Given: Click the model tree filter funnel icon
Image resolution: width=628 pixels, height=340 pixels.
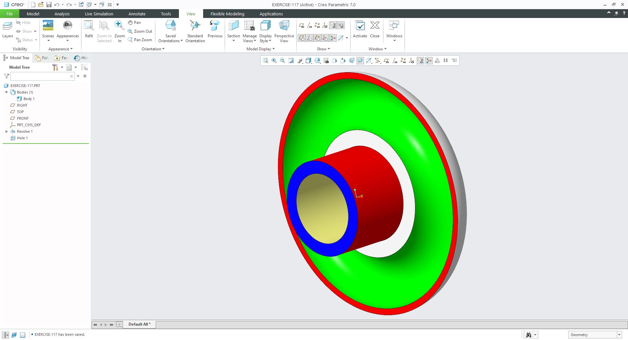Looking at the screenshot, I should pos(7,76).
